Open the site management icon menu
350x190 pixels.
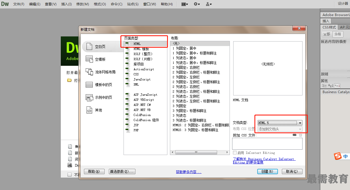(209, 4)
